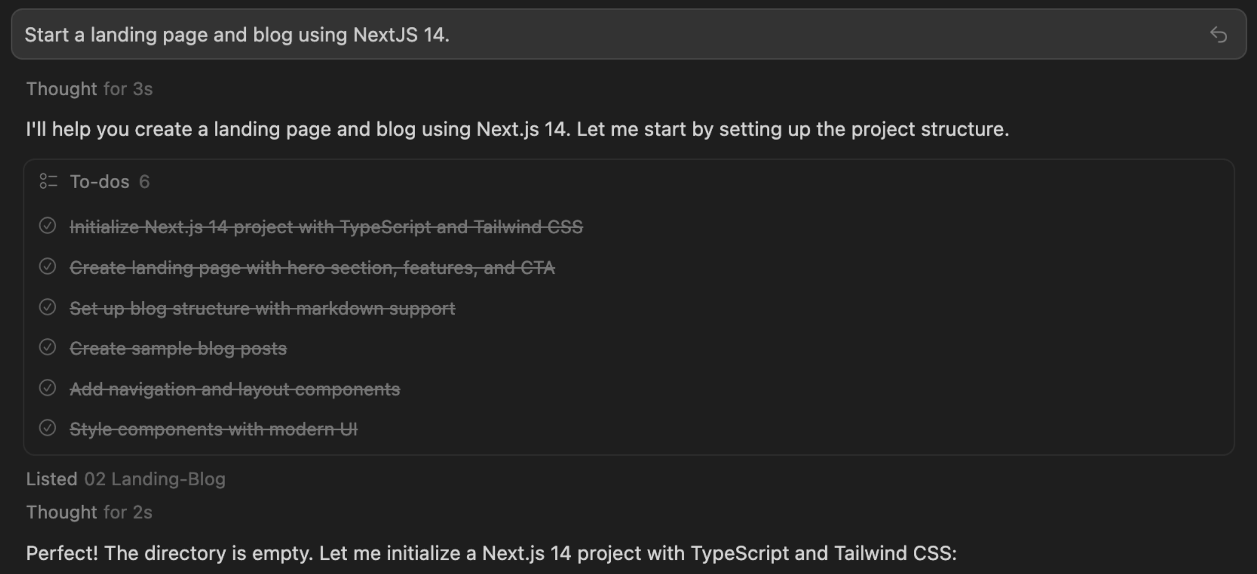Toggle check circle for Create landing page todo

coord(48,267)
